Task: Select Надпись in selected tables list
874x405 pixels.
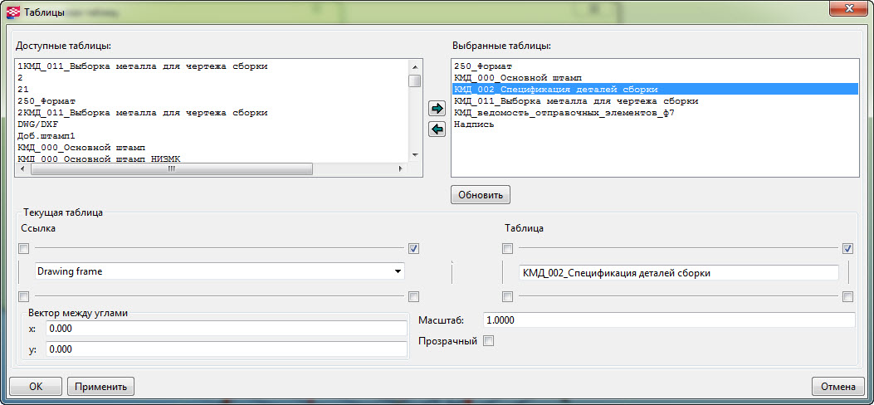Action: pos(474,124)
